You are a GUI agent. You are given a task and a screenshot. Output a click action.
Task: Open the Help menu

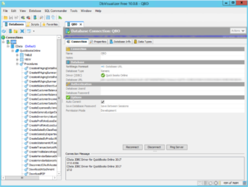pyautogui.click(x=98, y=11)
